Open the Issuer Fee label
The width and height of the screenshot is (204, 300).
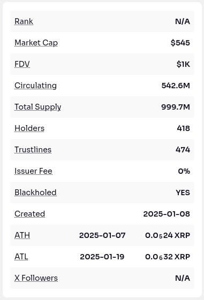pyautogui.click(x=33, y=171)
